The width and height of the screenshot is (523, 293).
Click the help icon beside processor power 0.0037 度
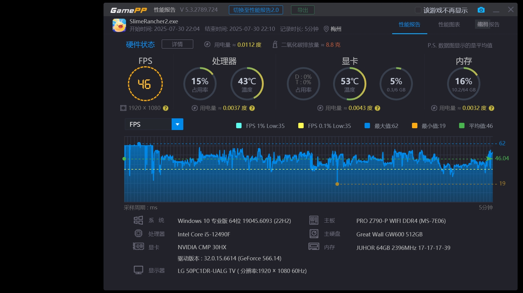(x=252, y=108)
